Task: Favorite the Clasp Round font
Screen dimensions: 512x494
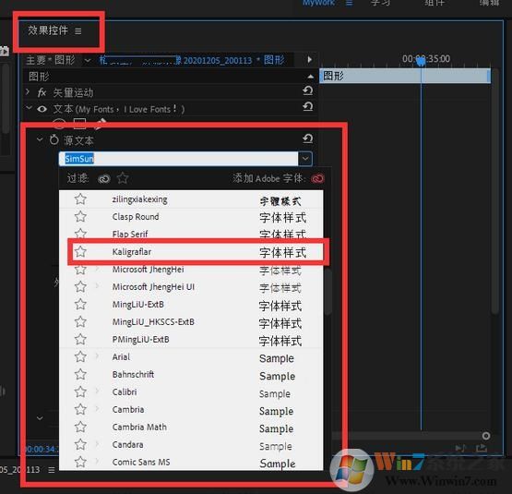Action: (x=80, y=216)
